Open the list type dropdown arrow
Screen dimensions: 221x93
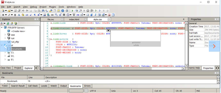click(x=84, y=15)
